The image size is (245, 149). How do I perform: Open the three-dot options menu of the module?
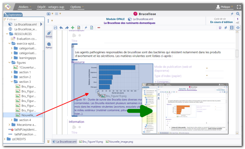point(48,21)
